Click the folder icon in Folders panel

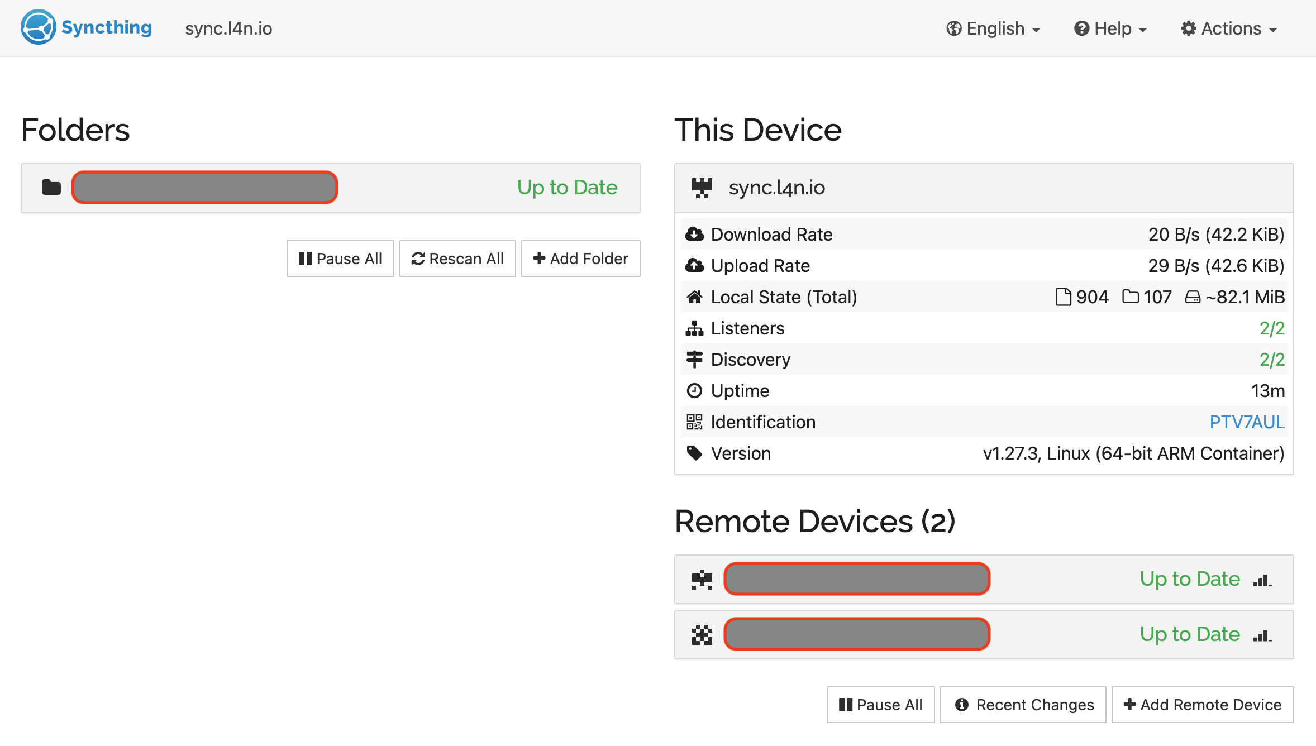click(51, 188)
